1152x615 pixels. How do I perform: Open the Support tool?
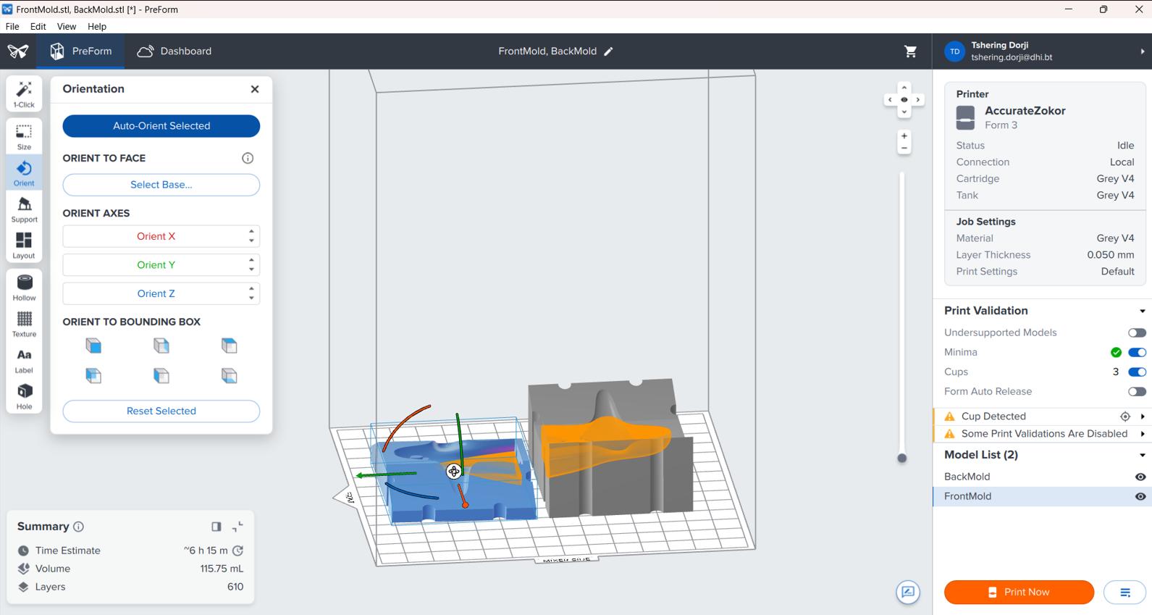(24, 209)
